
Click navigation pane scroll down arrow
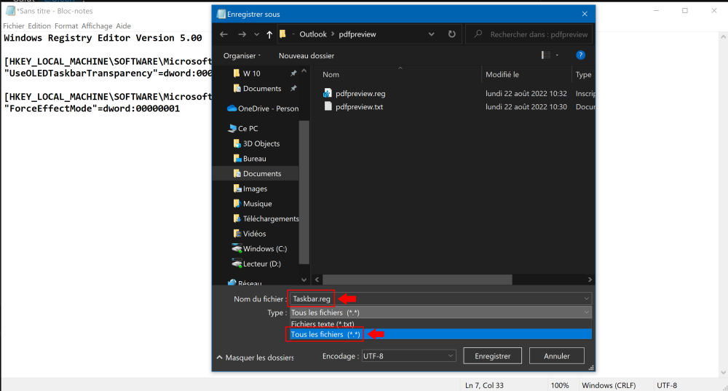click(x=304, y=280)
